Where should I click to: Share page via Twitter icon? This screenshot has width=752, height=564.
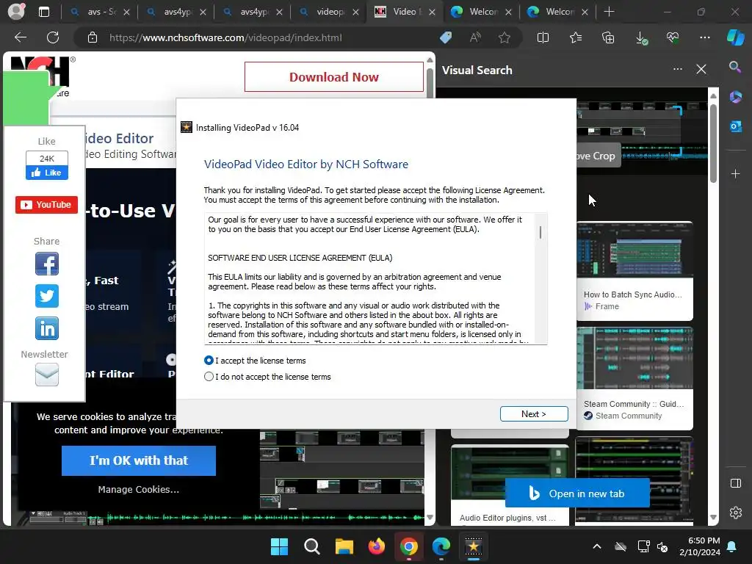(x=47, y=296)
